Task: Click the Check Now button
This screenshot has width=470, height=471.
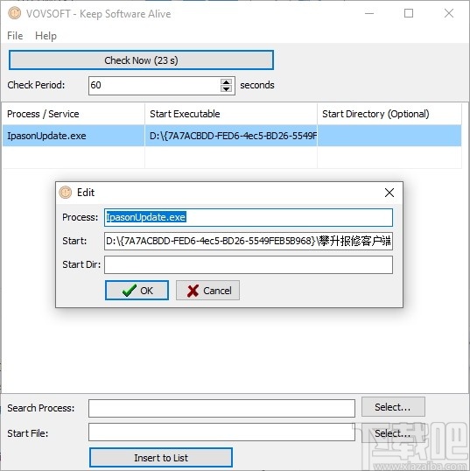Action: pyautogui.click(x=141, y=60)
